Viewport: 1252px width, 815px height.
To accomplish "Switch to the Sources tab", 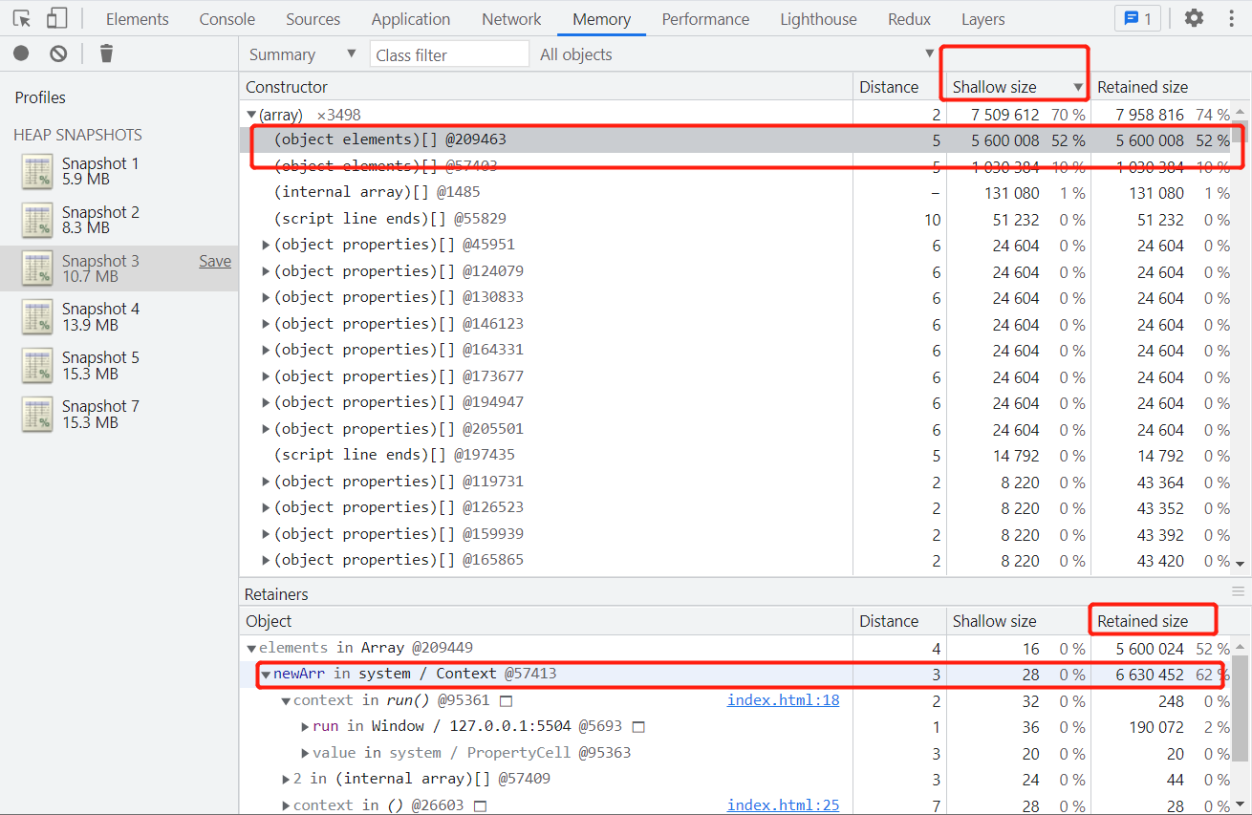I will pos(313,19).
